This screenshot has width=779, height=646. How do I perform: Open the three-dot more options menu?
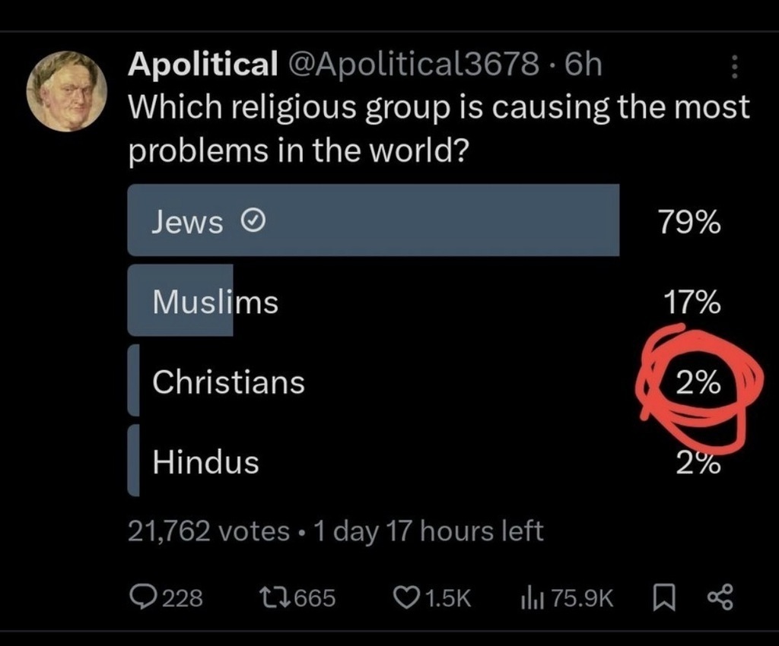click(734, 68)
